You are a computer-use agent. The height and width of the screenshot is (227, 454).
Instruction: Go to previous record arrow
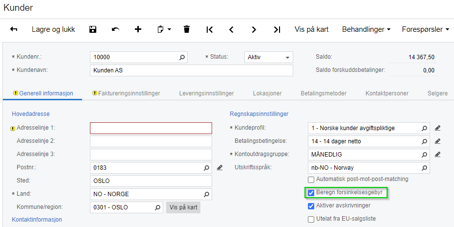(231, 29)
